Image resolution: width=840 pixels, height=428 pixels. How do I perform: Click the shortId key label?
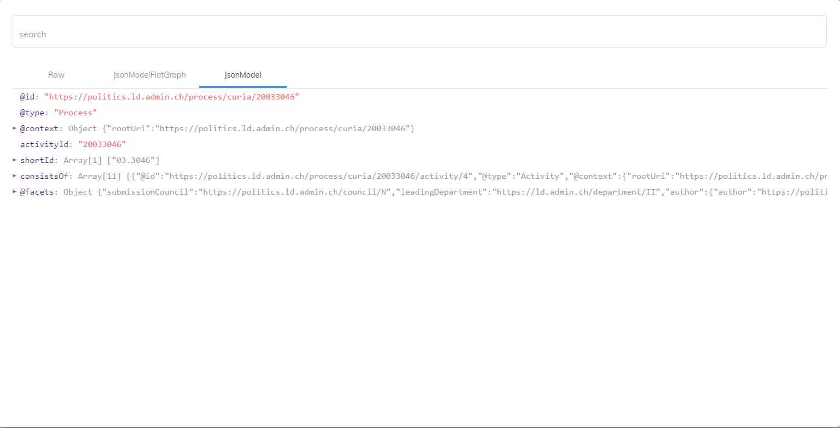[37, 160]
